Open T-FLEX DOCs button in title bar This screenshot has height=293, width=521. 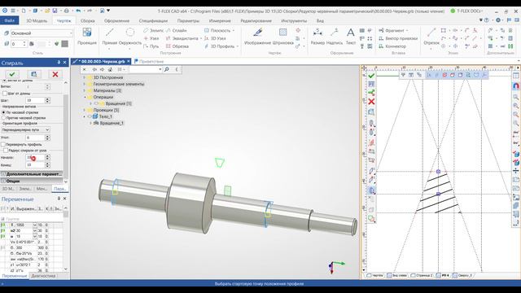click(466, 11)
